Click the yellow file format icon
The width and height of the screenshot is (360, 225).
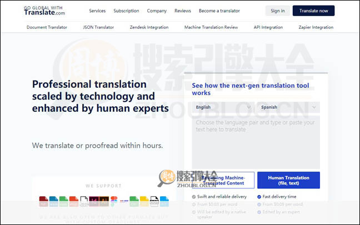(x=144, y=201)
